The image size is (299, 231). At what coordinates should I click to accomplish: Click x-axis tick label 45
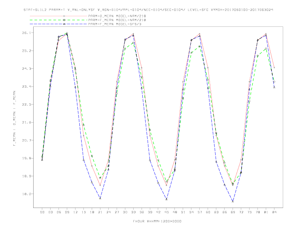coord(166,212)
